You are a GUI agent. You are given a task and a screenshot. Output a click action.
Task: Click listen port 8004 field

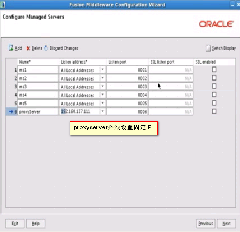coord(127,95)
